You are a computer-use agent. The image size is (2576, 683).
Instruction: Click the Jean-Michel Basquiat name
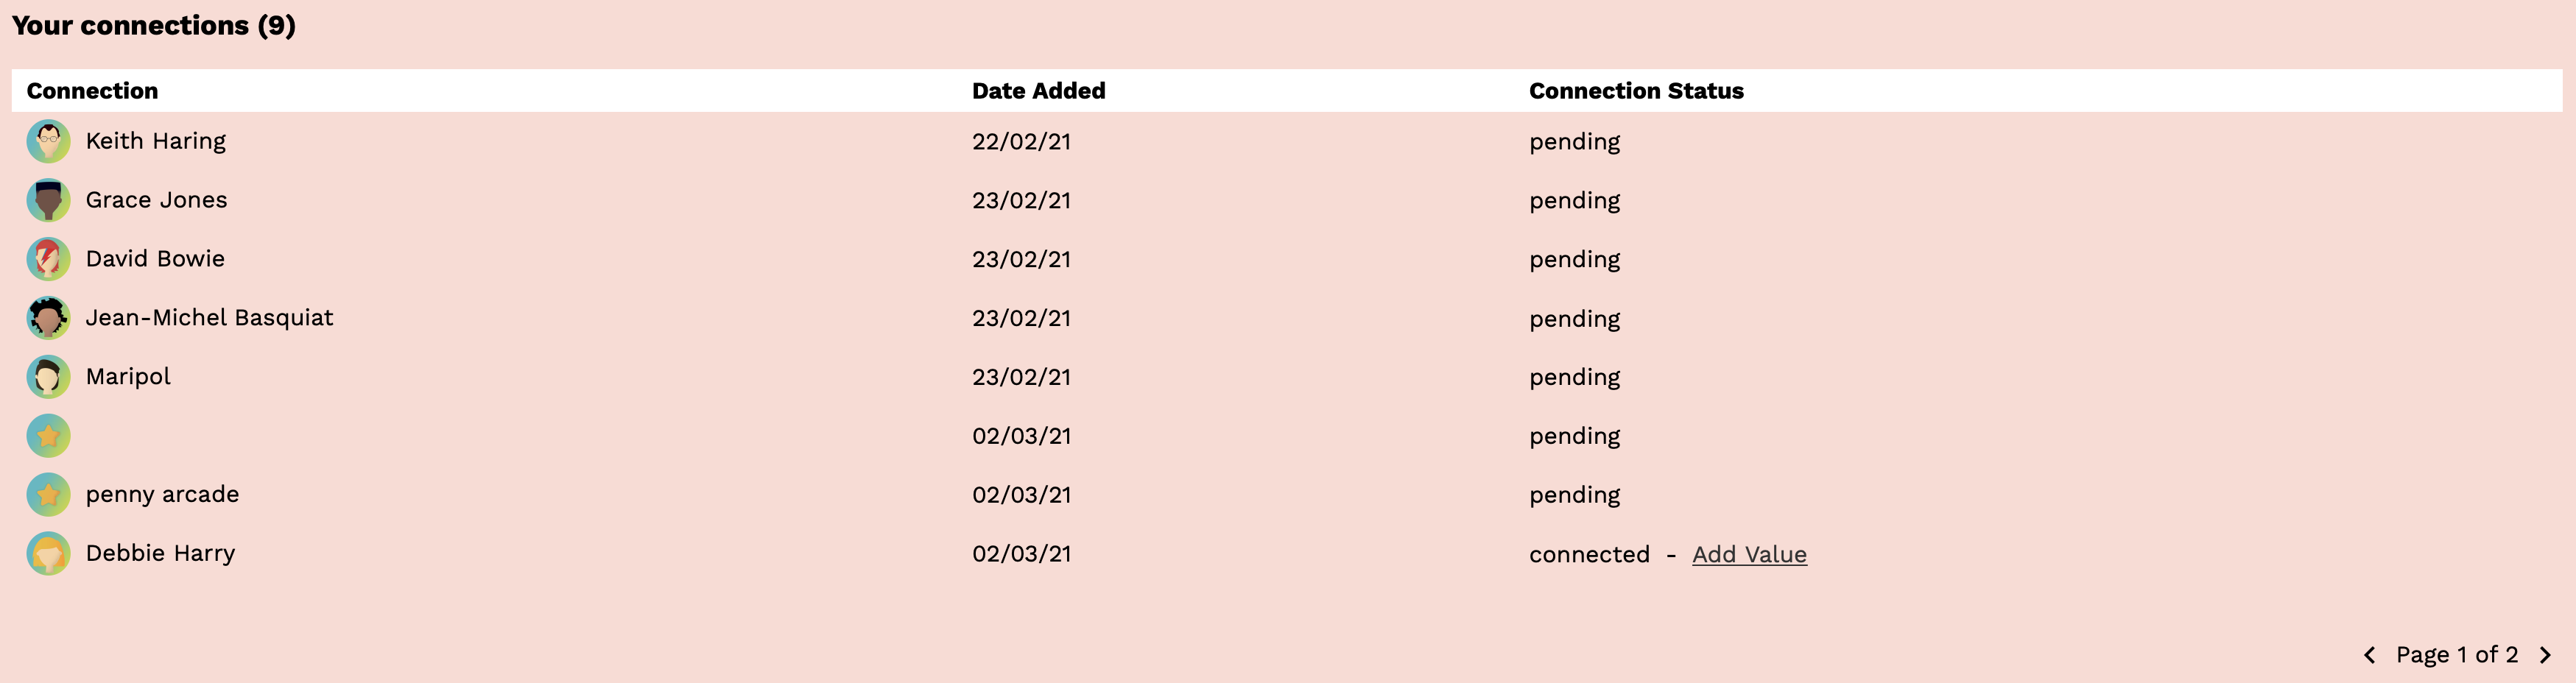pos(209,318)
